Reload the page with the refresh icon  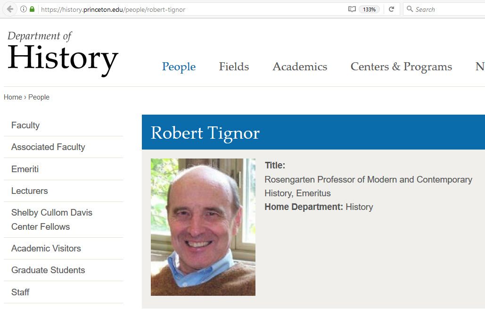[391, 8]
